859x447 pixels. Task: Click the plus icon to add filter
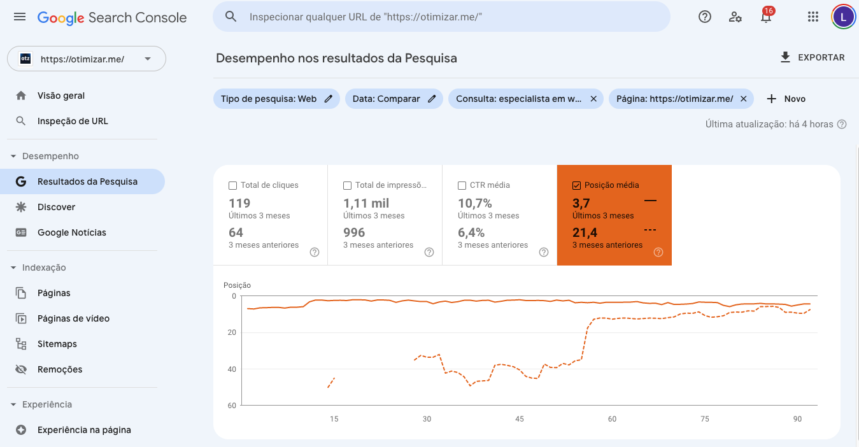pos(771,99)
